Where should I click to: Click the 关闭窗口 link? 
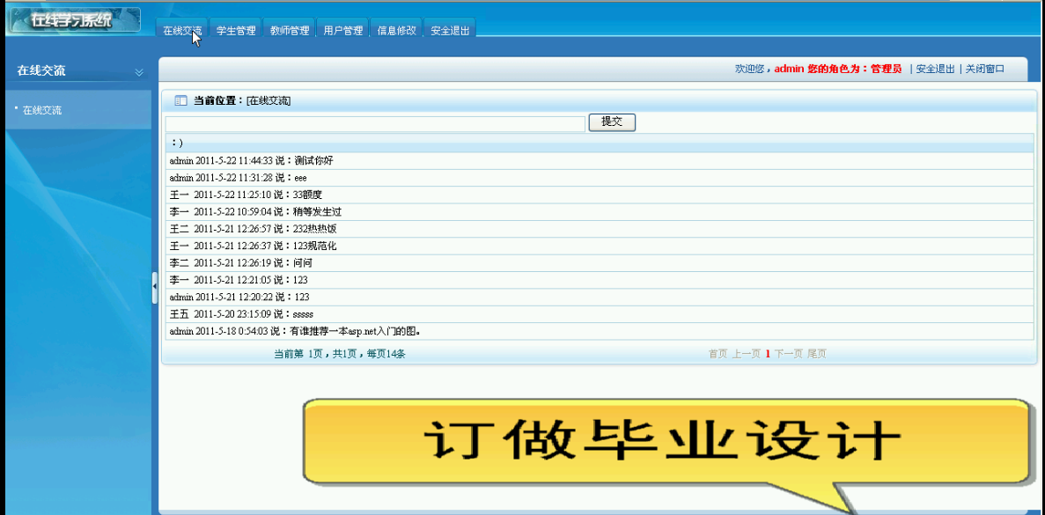tap(984, 69)
